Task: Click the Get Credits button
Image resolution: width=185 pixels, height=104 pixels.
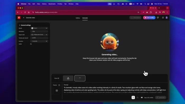Action: coord(149,18)
